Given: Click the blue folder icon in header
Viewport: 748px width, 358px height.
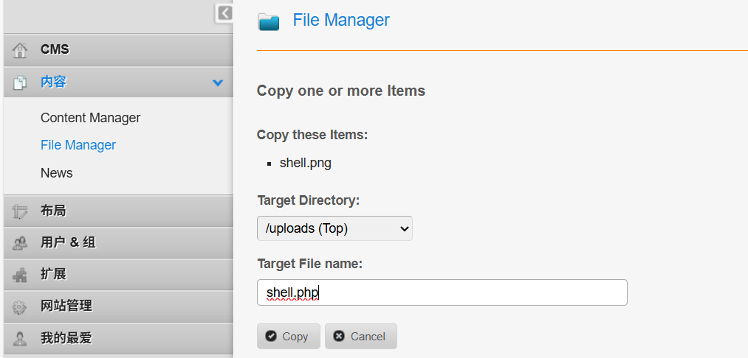Looking at the screenshot, I should pyautogui.click(x=269, y=21).
